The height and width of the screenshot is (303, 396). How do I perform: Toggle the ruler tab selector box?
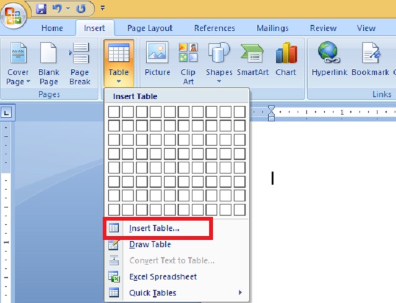tap(7, 112)
